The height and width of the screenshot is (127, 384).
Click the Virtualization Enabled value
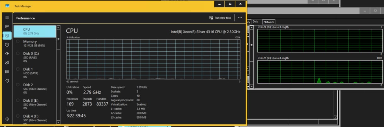coord(141,104)
